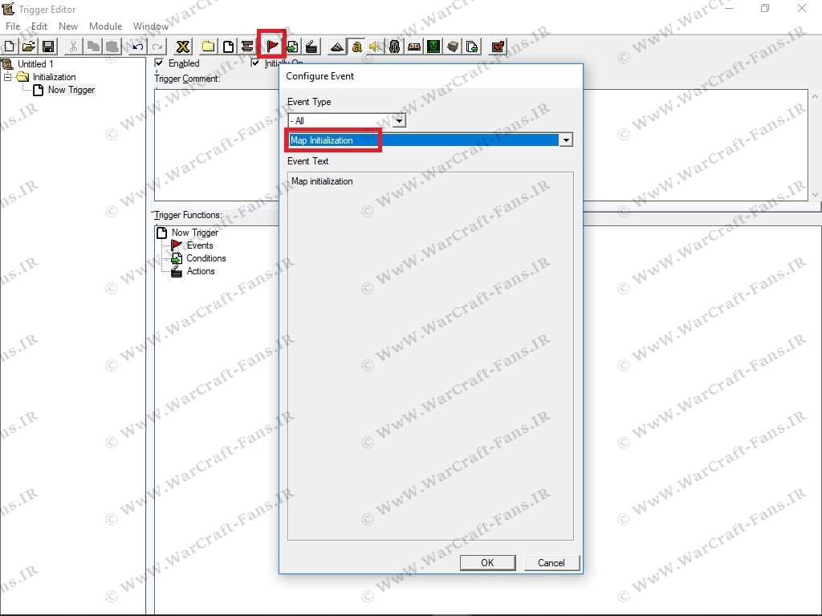The image size is (822, 616).
Task: Toggle the Enabled checkbox
Action: point(160,63)
